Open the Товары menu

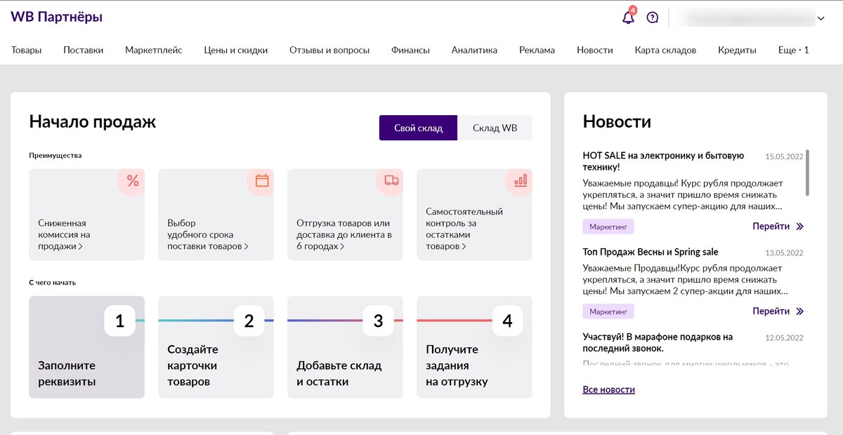point(27,51)
